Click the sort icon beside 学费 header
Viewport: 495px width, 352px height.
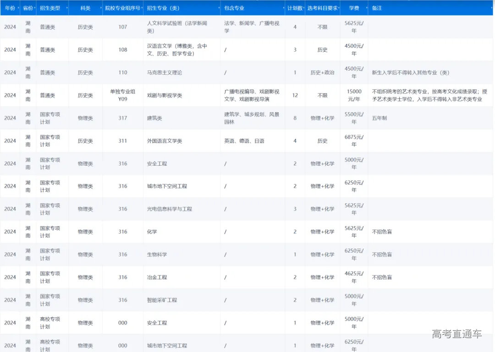pyautogui.click(x=366, y=8)
